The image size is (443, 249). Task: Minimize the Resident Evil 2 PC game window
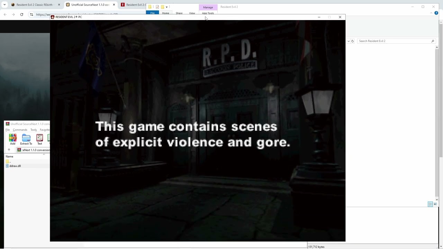coord(319,17)
